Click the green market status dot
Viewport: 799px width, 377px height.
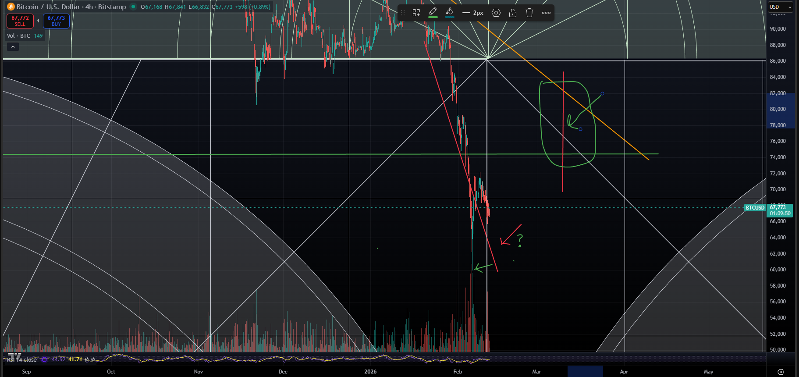click(133, 7)
